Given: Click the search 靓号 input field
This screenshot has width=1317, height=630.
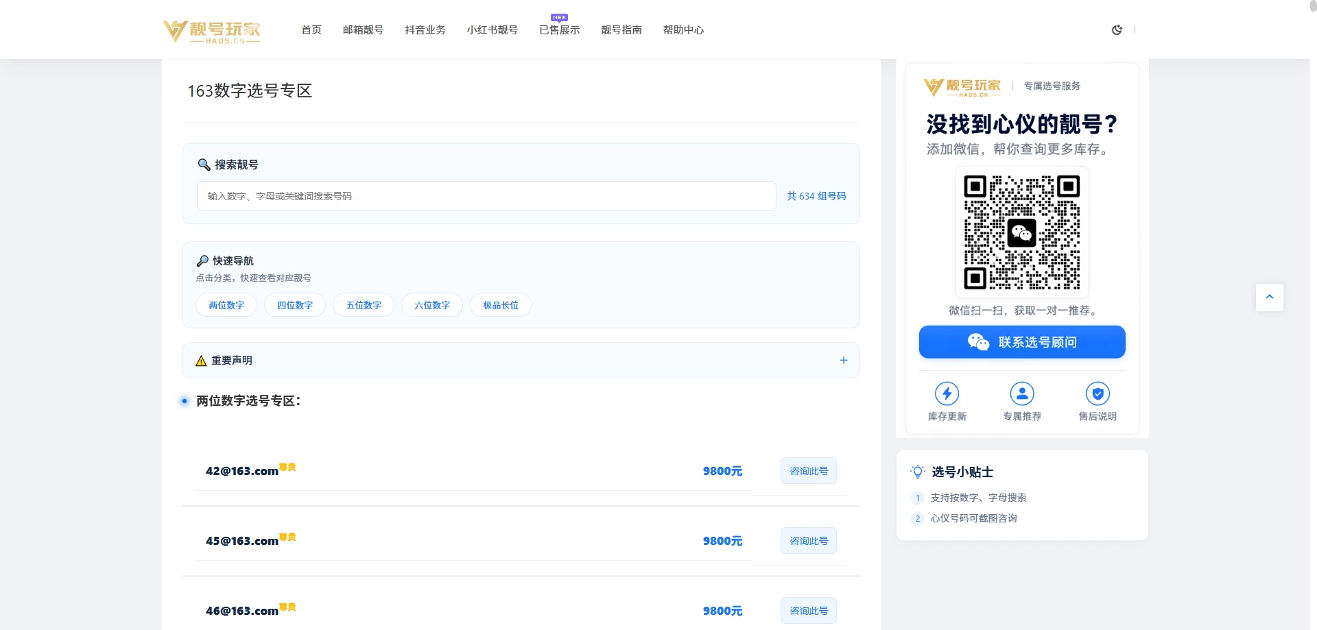Looking at the screenshot, I should (x=486, y=196).
